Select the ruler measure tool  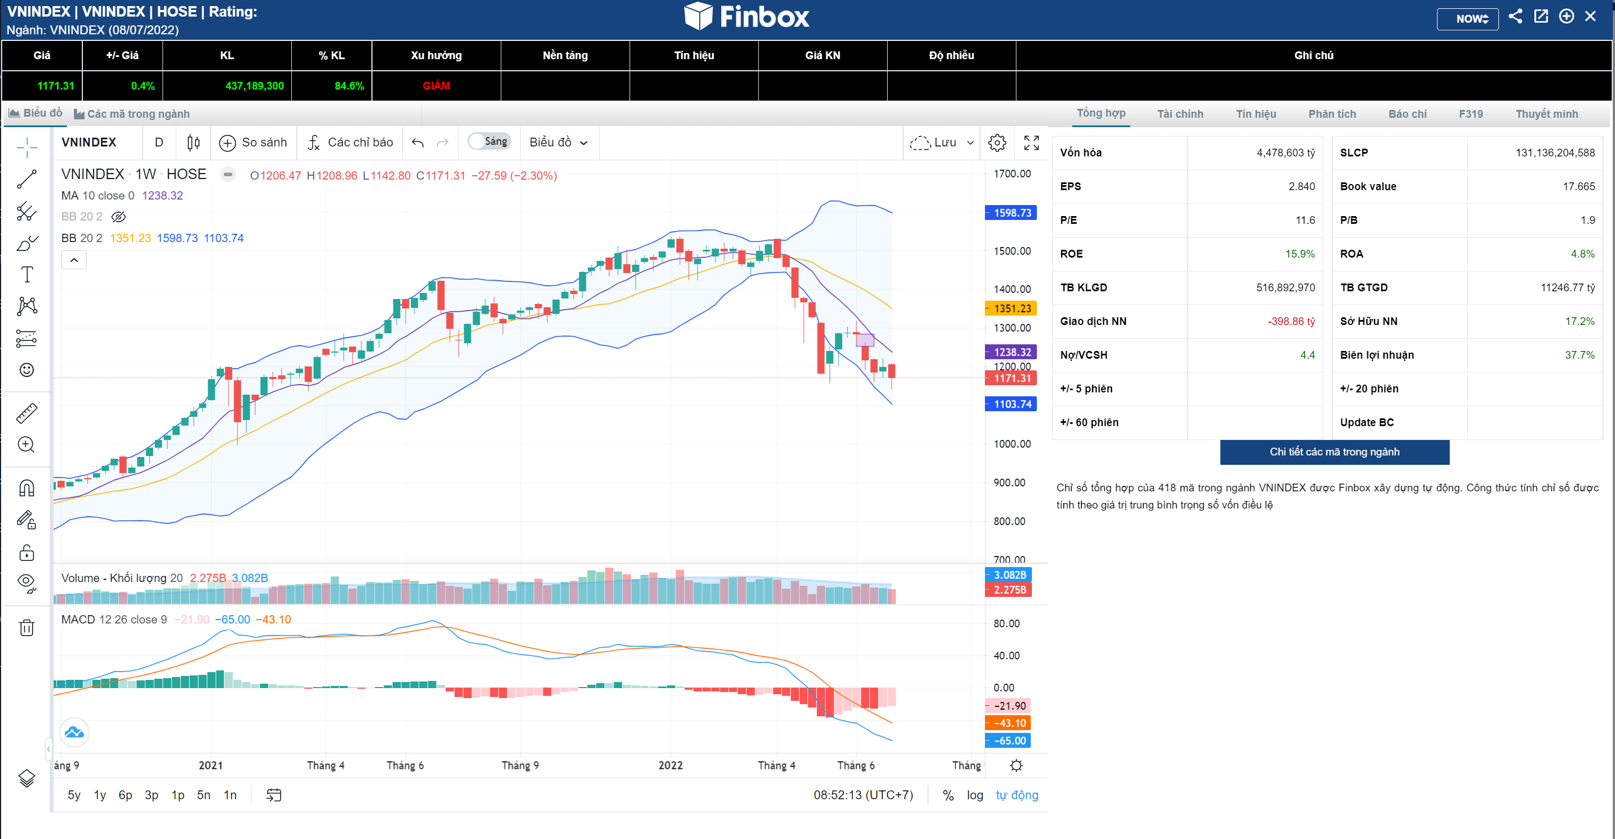tap(27, 413)
